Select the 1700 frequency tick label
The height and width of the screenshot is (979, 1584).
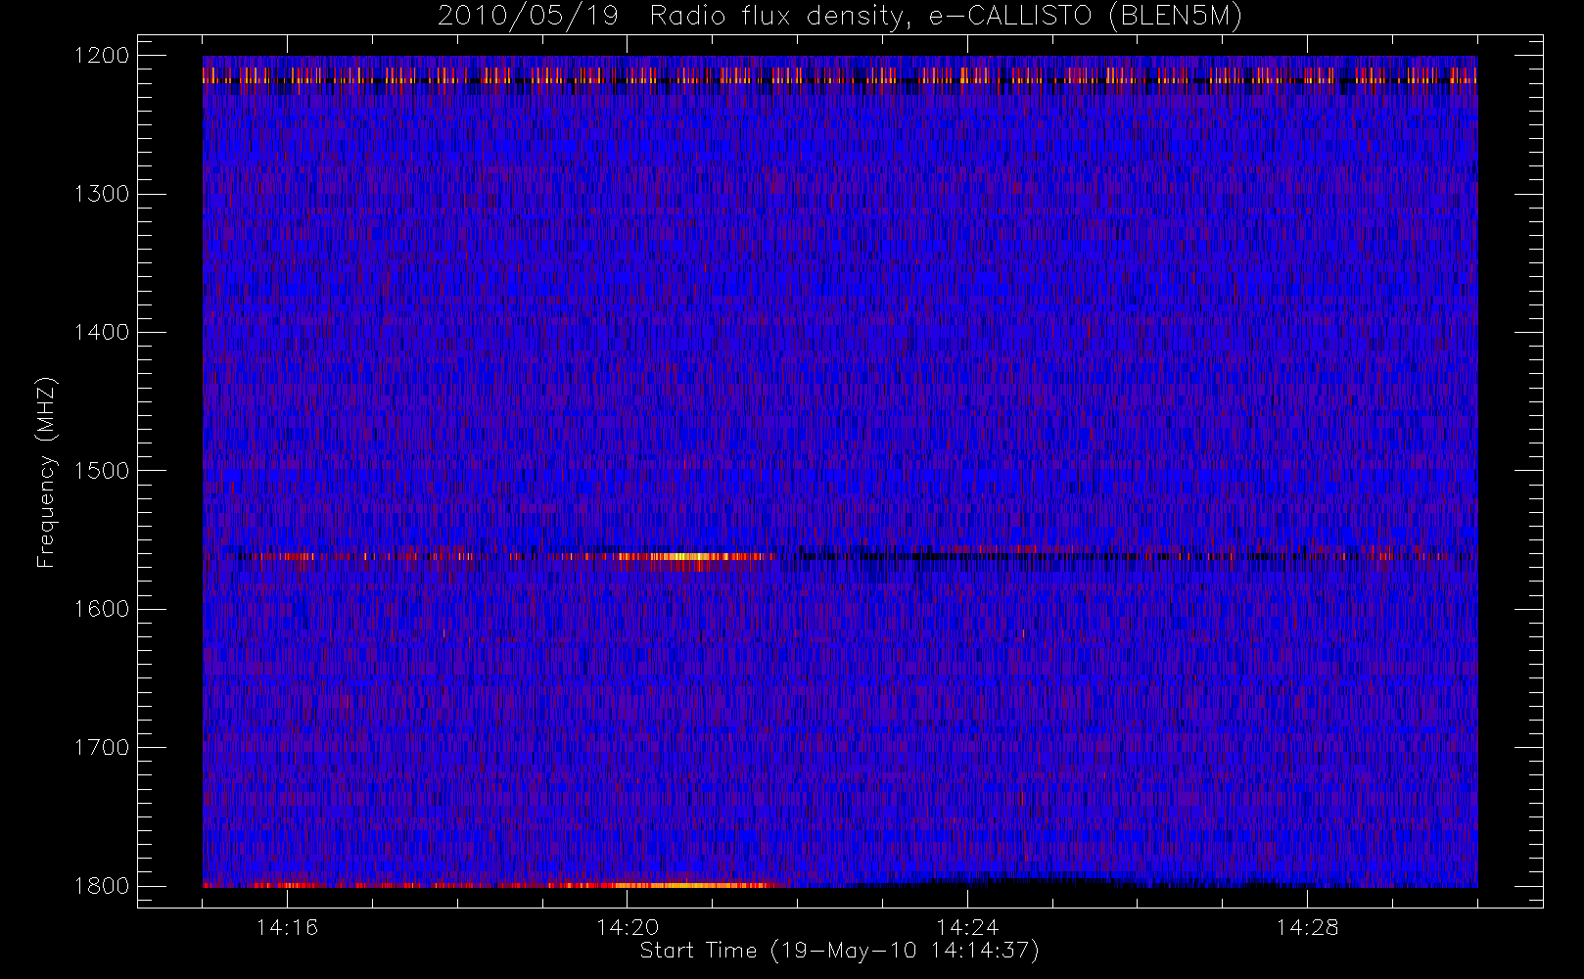point(103,748)
